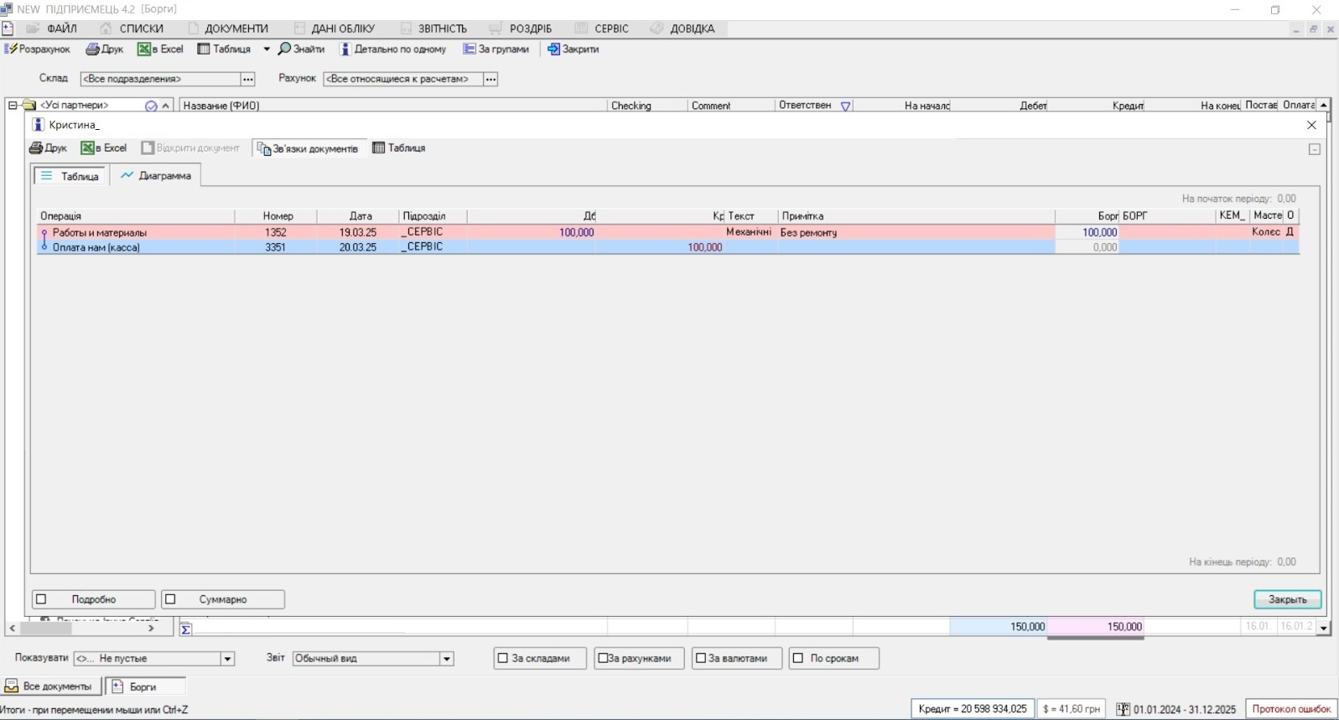Open Детально по одному view
The image size is (1339, 720).
(x=345, y=49)
